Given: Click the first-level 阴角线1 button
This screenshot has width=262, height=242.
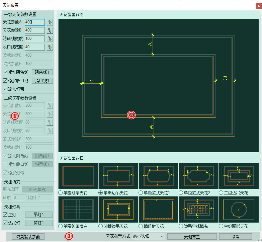Looking at the screenshot, I should point(42,72).
